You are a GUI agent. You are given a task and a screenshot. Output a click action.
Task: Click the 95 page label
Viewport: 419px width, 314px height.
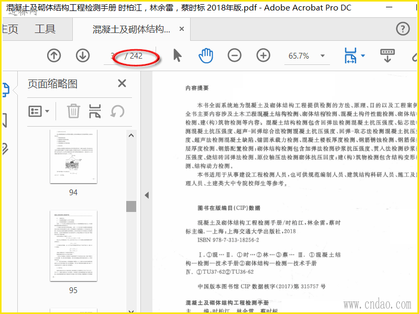tap(73, 290)
